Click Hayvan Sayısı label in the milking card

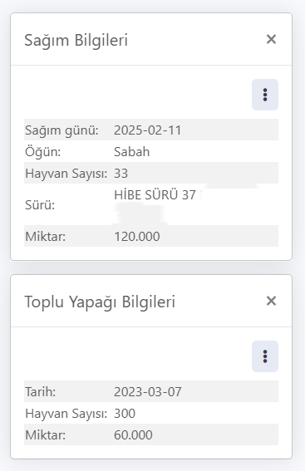pyautogui.click(x=66, y=174)
